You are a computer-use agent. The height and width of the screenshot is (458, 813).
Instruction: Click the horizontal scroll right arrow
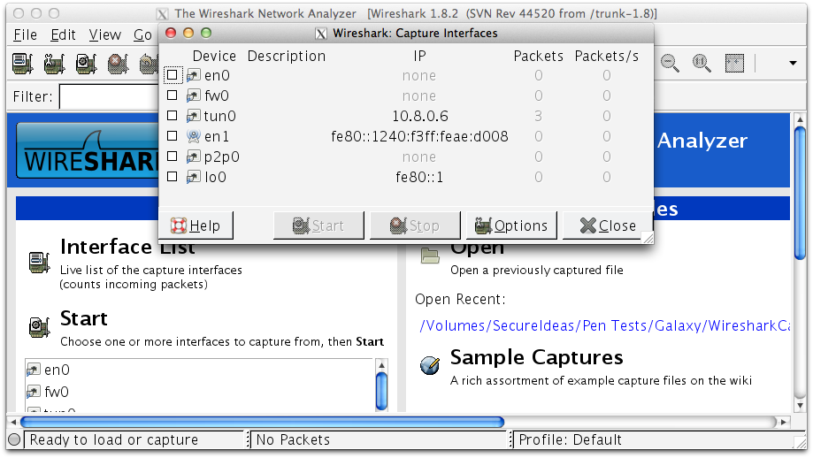(784, 423)
